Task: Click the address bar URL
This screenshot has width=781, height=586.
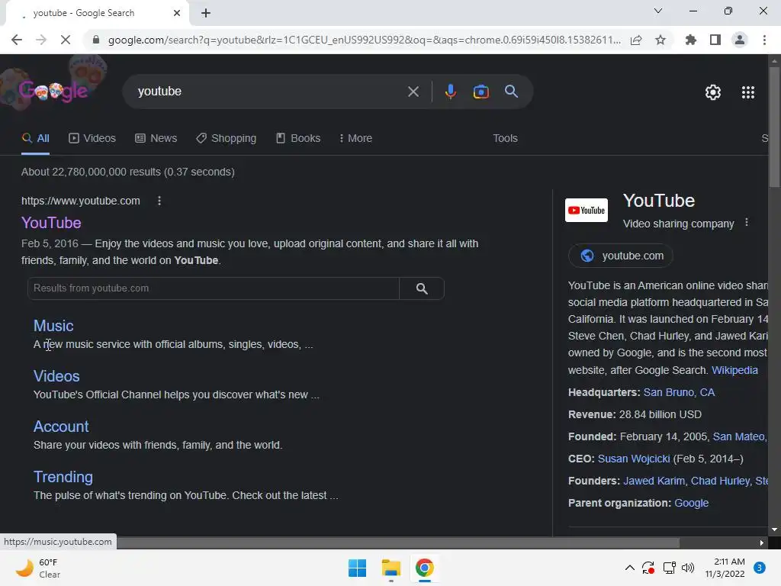Action: [x=364, y=40]
